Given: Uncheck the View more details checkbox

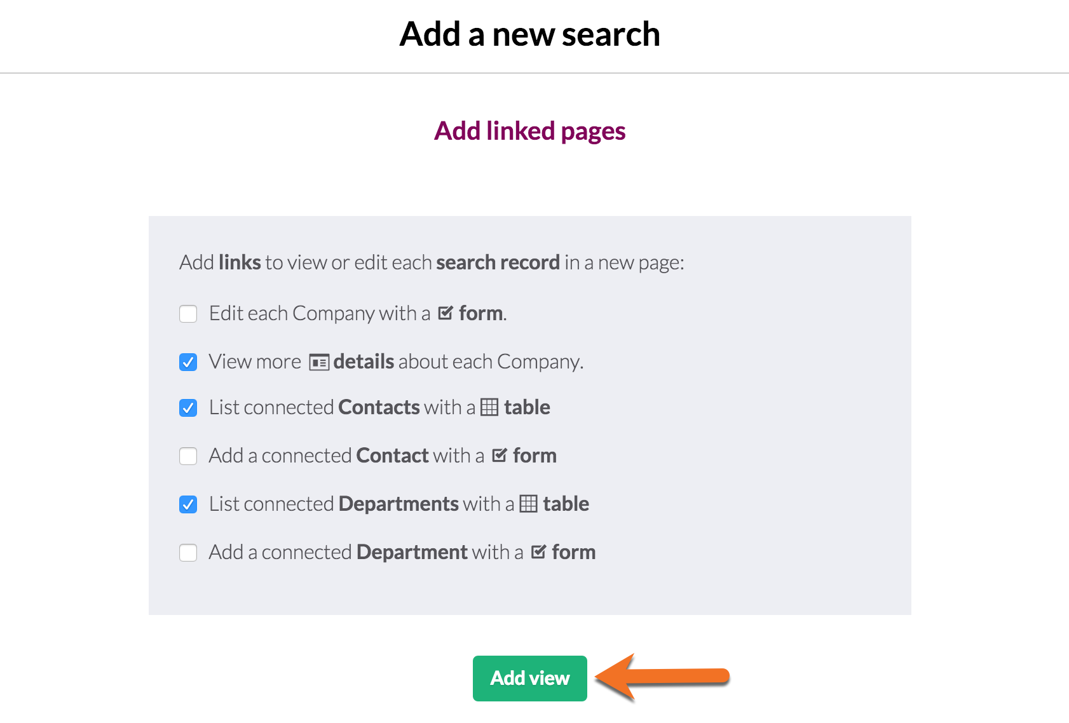Looking at the screenshot, I should [188, 362].
